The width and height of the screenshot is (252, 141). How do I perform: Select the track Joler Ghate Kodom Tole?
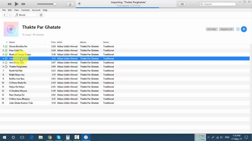(21, 103)
